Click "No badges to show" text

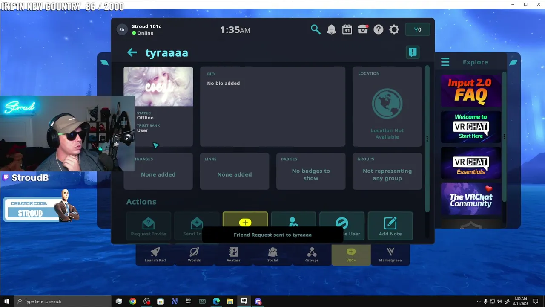311,174
